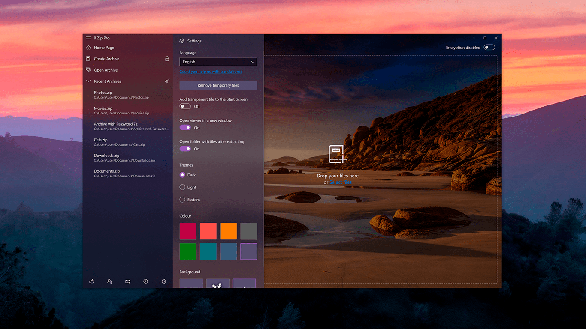Click the purple-outlined background thumbnail
The width and height of the screenshot is (586, 329).
(x=245, y=284)
